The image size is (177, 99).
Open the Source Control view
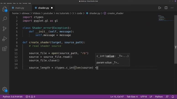(x=4, y=29)
